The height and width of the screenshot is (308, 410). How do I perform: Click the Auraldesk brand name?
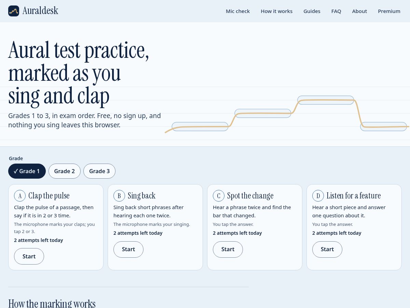[x=40, y=11]
